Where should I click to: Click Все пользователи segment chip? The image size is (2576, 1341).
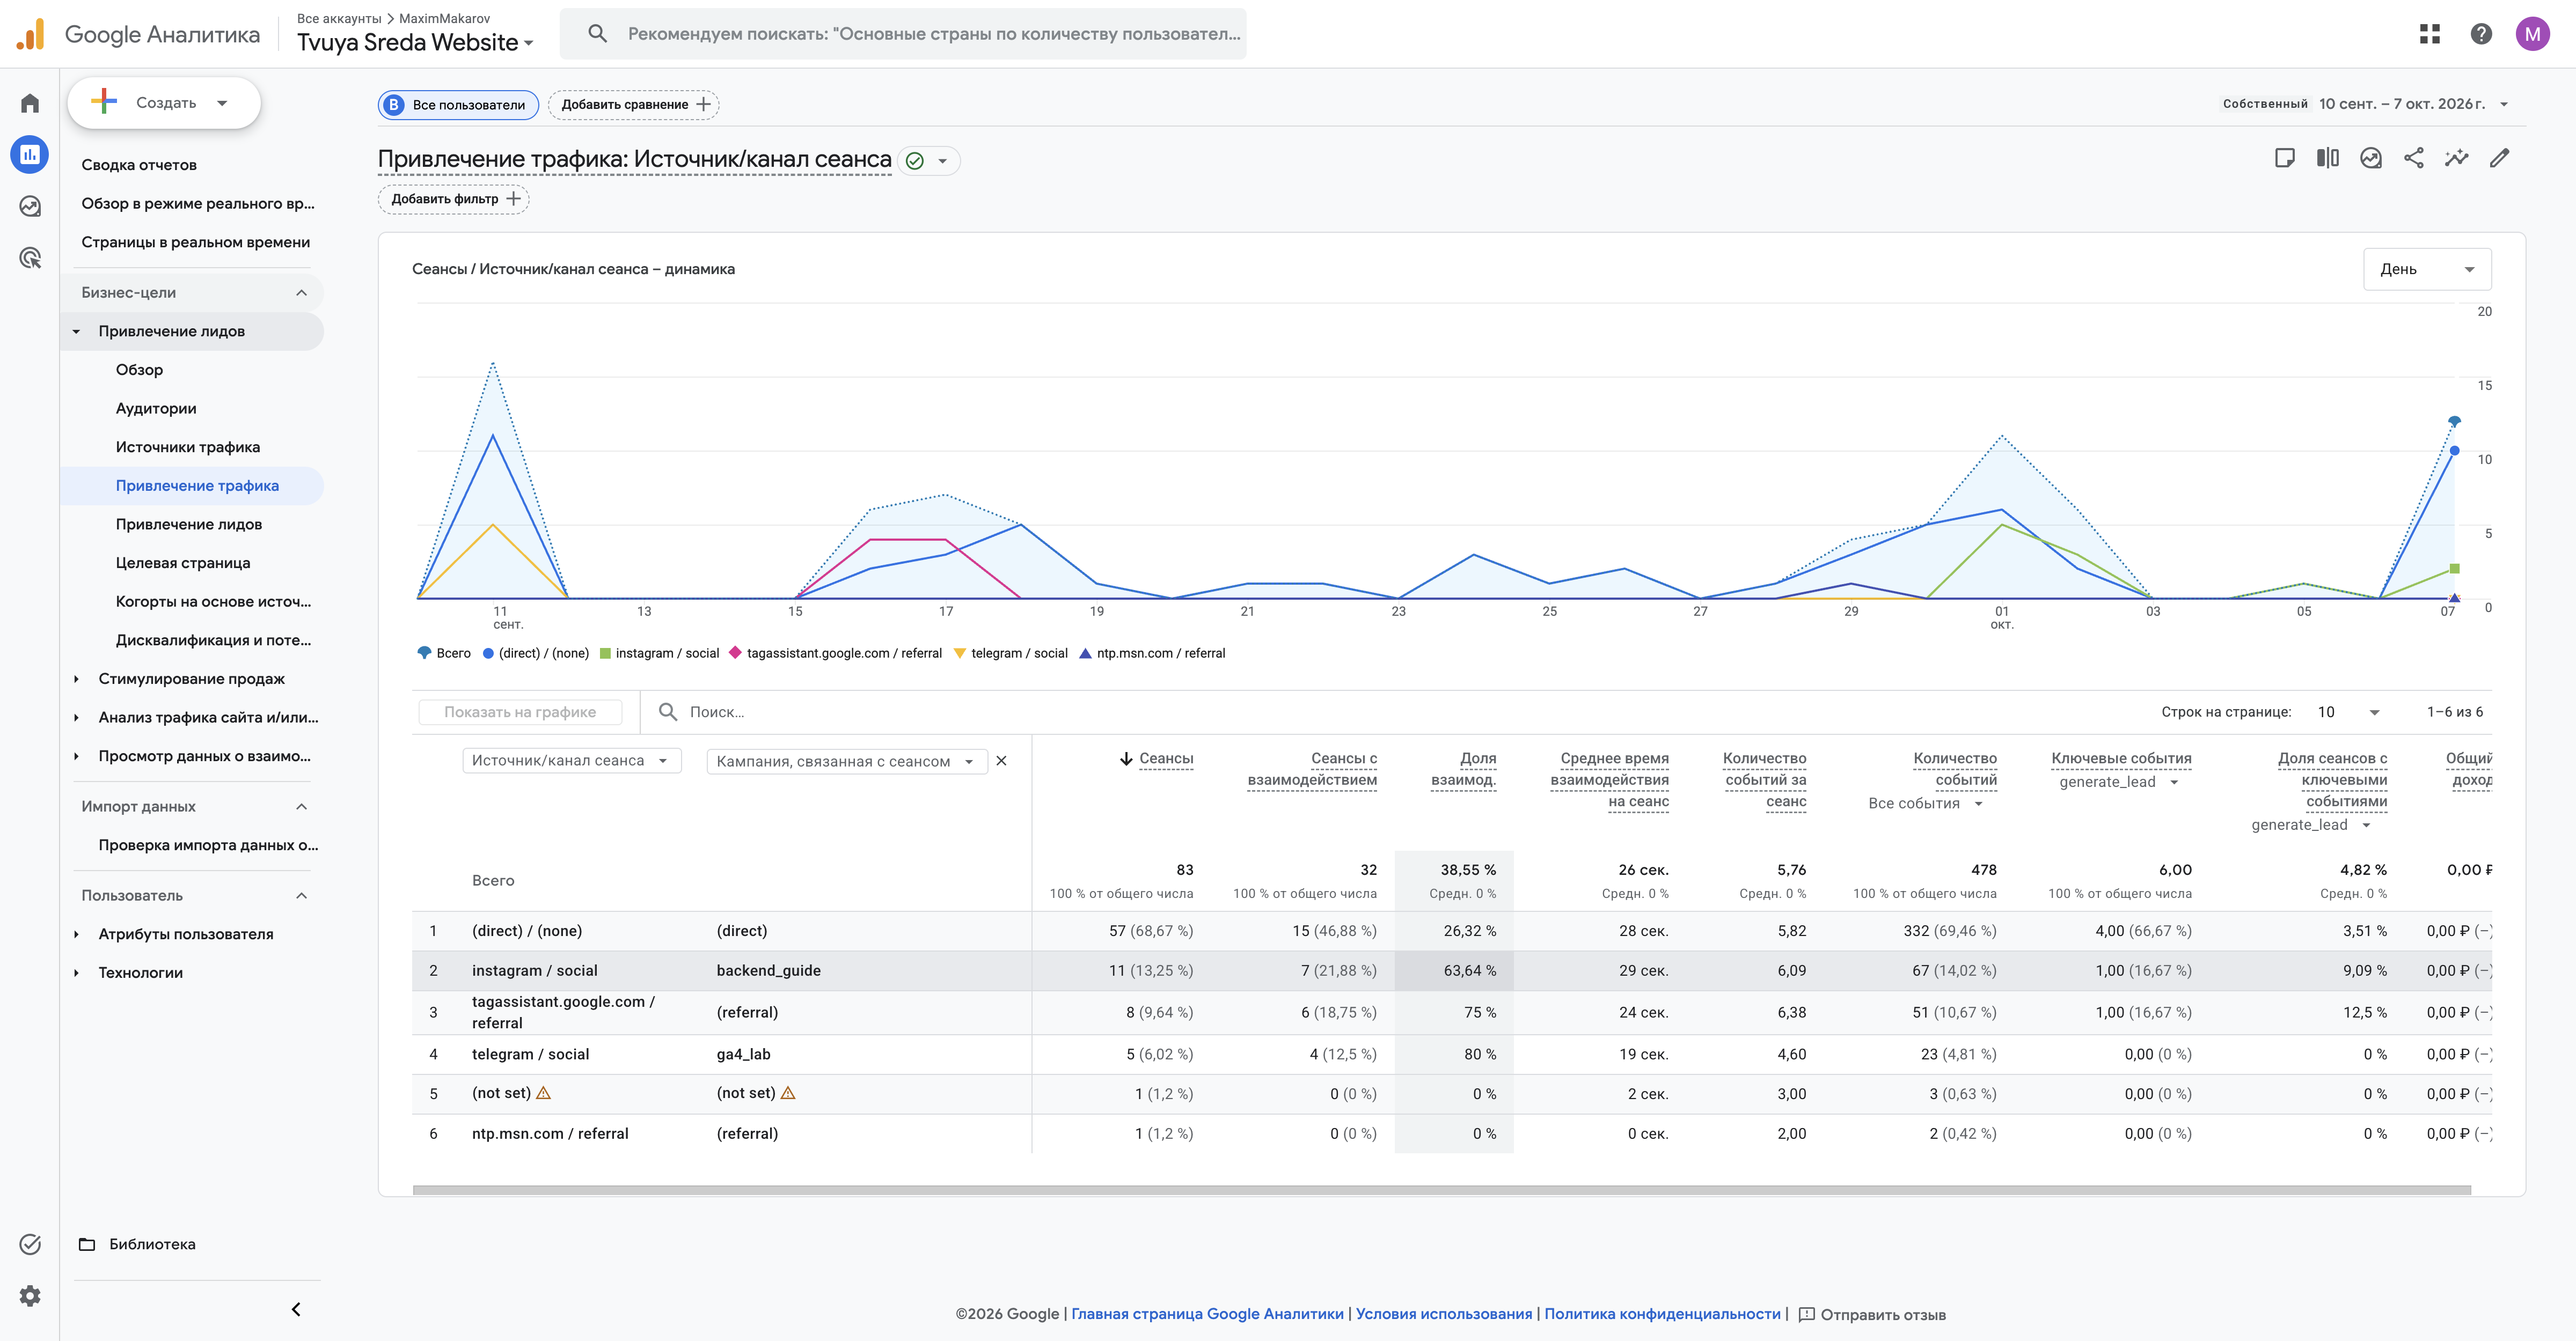coord(458,104)
